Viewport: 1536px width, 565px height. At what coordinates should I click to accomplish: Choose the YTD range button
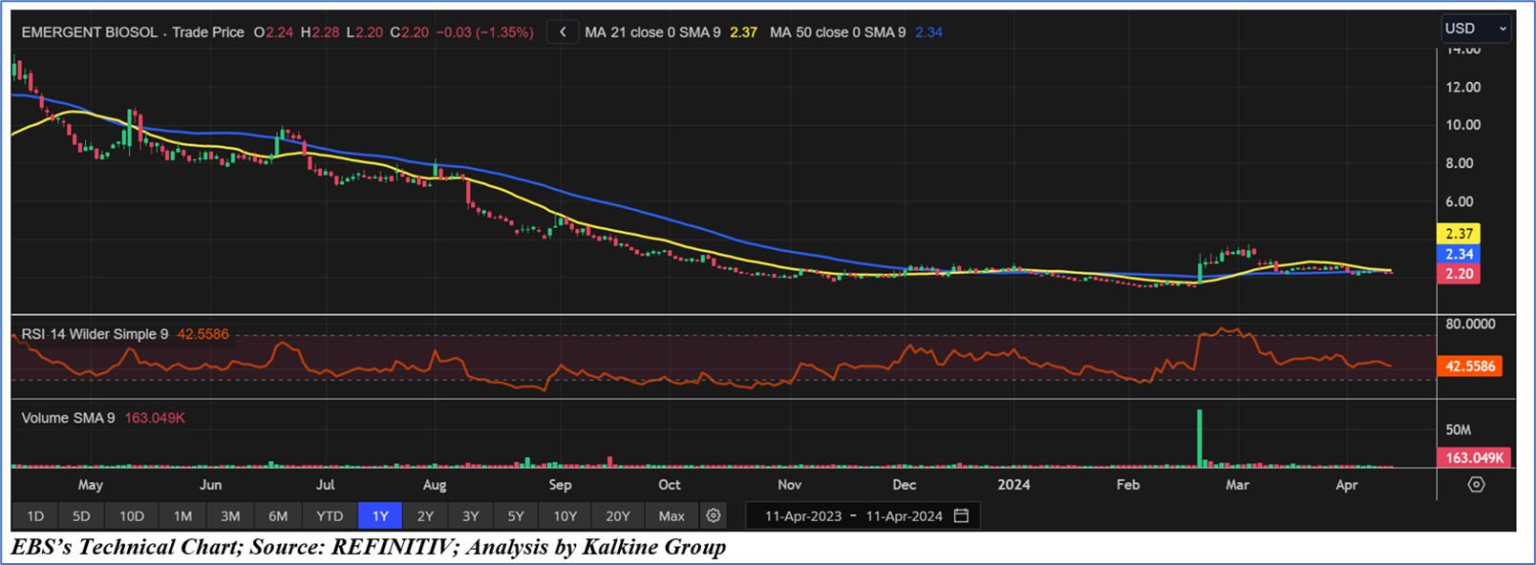pos(330,515)
